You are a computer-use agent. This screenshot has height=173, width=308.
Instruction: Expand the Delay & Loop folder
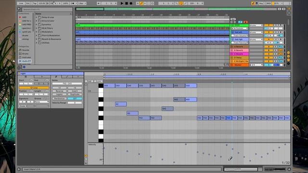[37, 17]
